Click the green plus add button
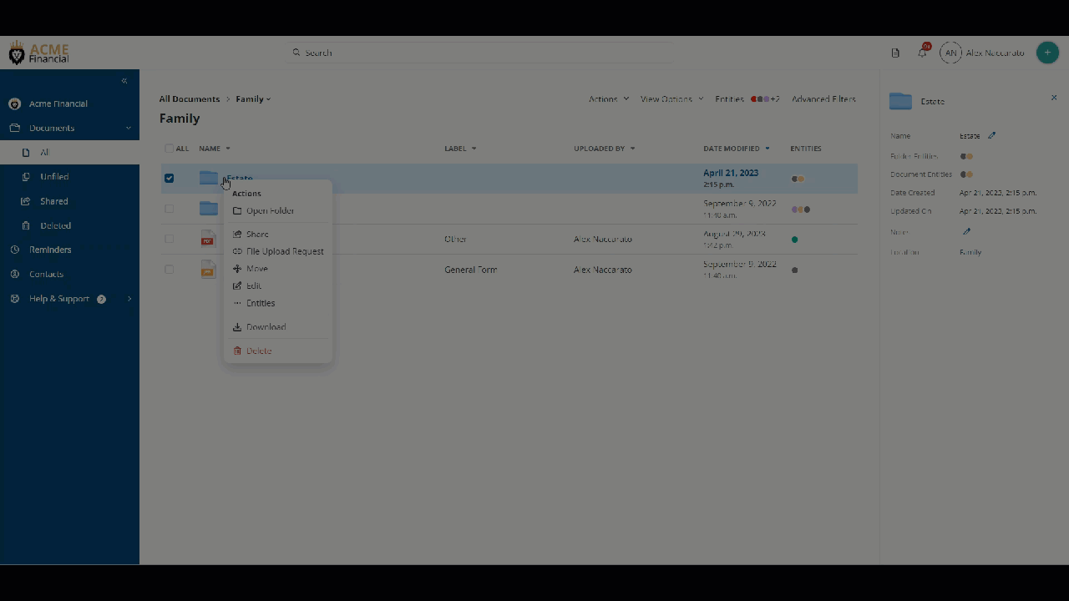 pos(1047,53)
